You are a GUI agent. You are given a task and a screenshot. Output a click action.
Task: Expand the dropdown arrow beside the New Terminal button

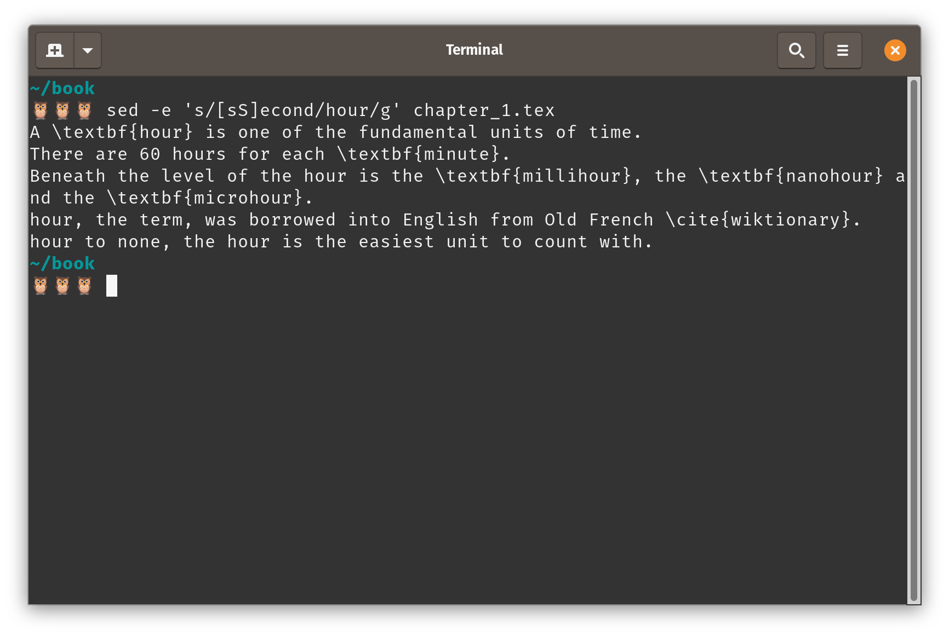(x=88, y=50)
